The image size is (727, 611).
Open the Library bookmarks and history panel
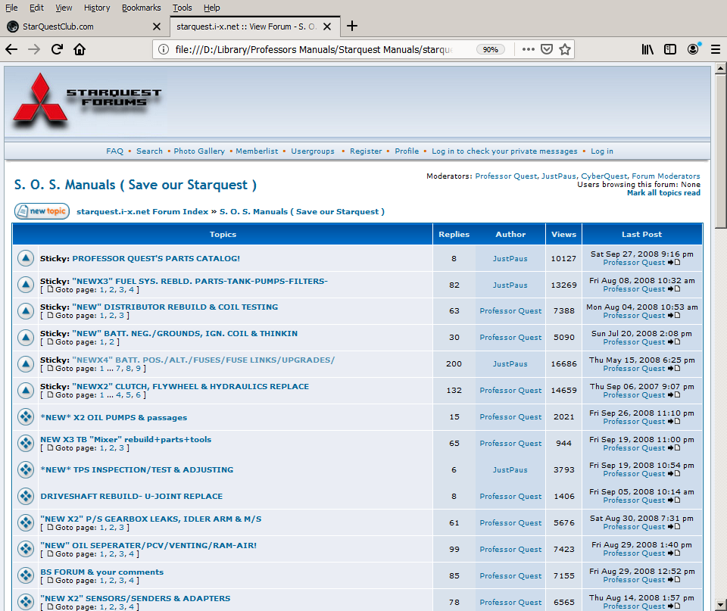tap(647, 49)
